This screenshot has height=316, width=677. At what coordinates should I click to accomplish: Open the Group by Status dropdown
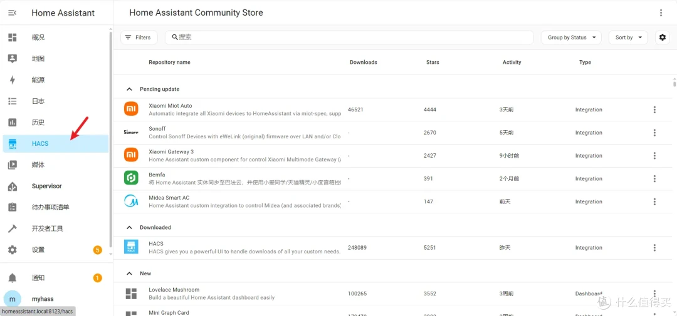coord(571,38)
